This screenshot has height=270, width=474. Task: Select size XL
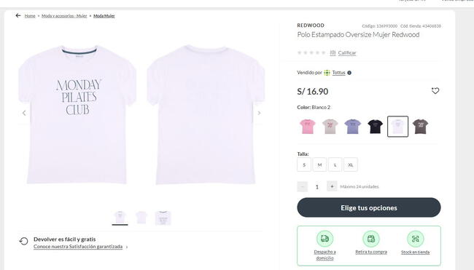(351, 164)
